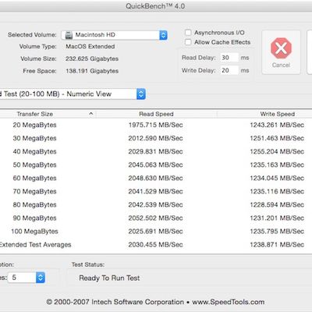The width and height of the screenshot is (312, 312).
Task: Click write speed 1243.261 MB/Sec
Action: [277, 125]
